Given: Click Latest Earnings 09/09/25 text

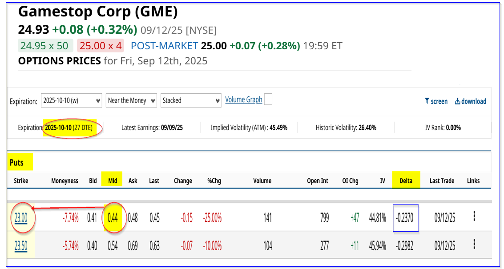Looking at the screenshot, I should click(152, 127).
